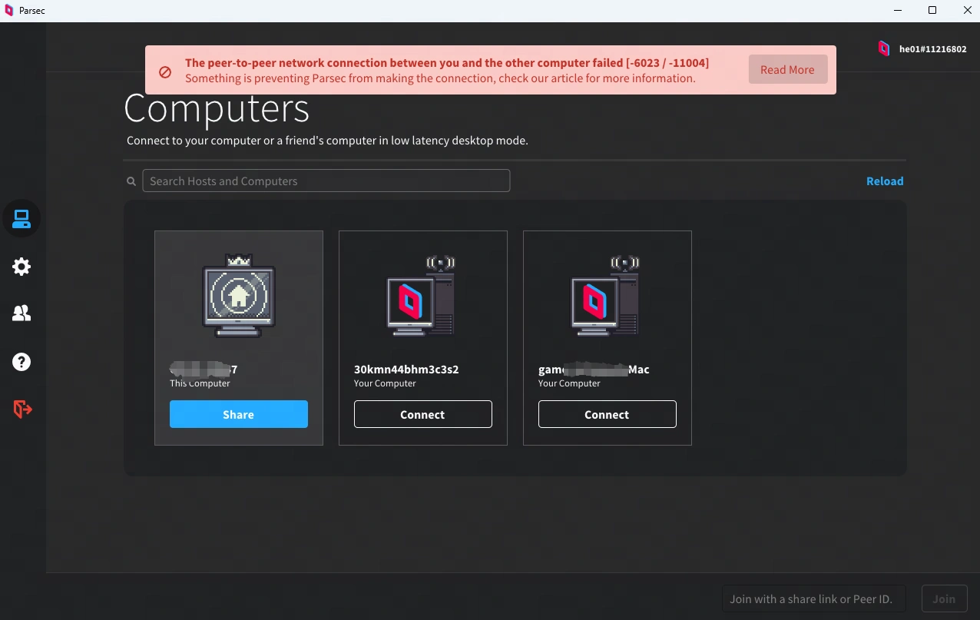Click the Reload link
This screenshot has width=980, height=620.
885,181
